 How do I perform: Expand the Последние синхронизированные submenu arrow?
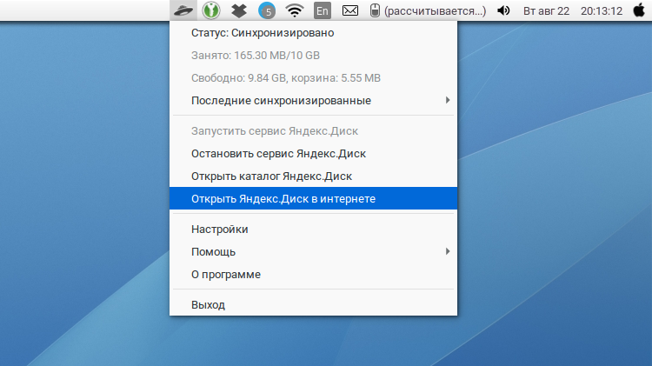(448, 100)
